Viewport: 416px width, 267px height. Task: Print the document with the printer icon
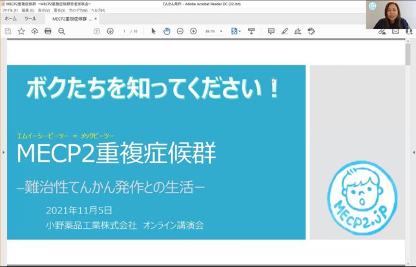[48, 31]
